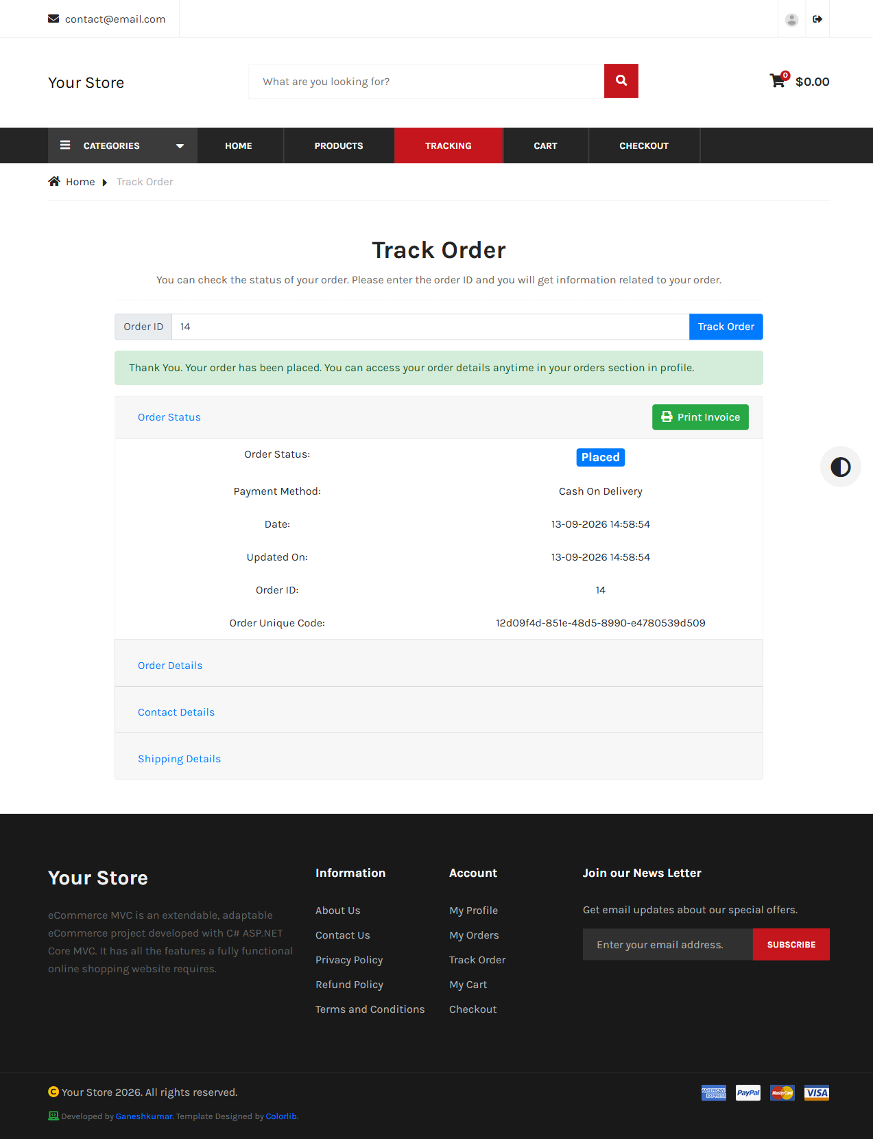
Task: Click the Subscribe button
Action: click(x=791, y=944)
